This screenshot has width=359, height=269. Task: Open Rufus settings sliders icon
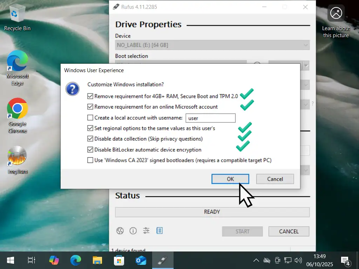coord(146,230)
